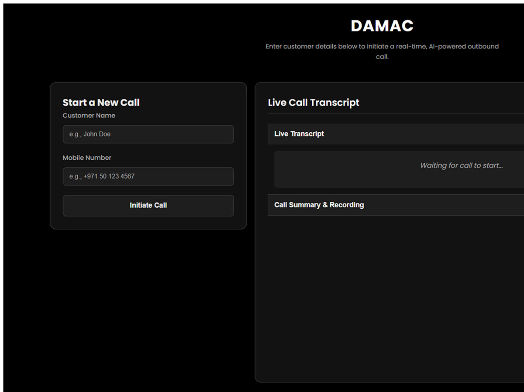Click the blank page area below the call form card
The image size is (524, 392).
click(148, 306)
